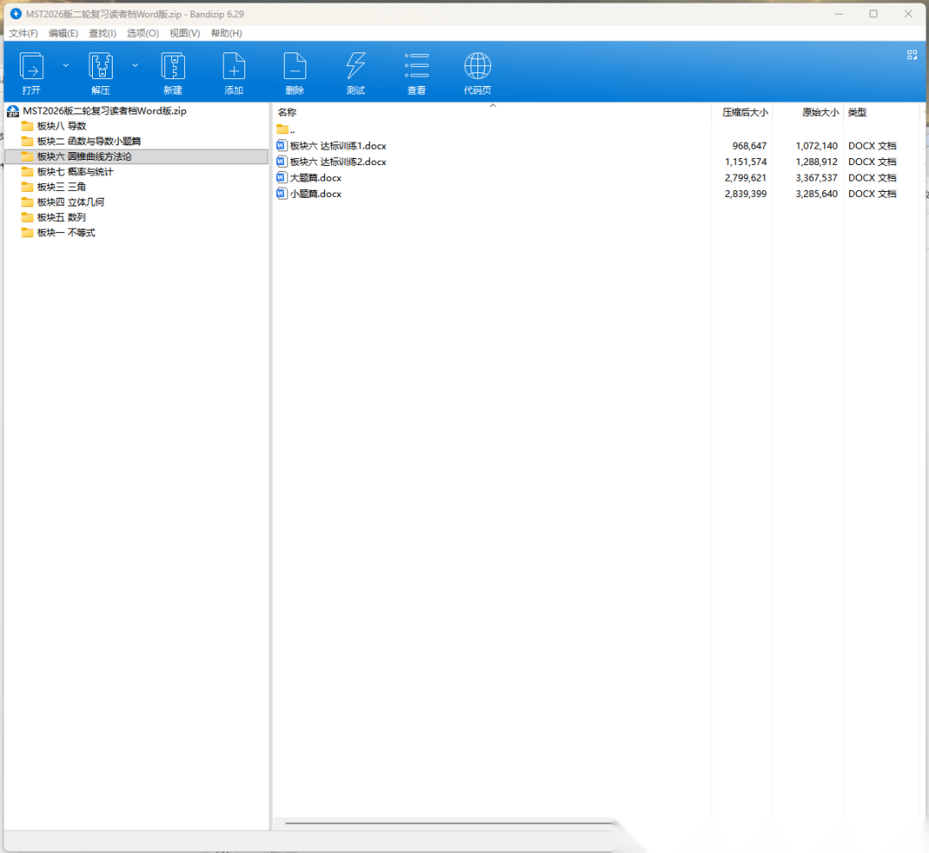The image size is (929, 853).
Task: Select the 大题篇.docx file
Action: click(x=315, y=178)
